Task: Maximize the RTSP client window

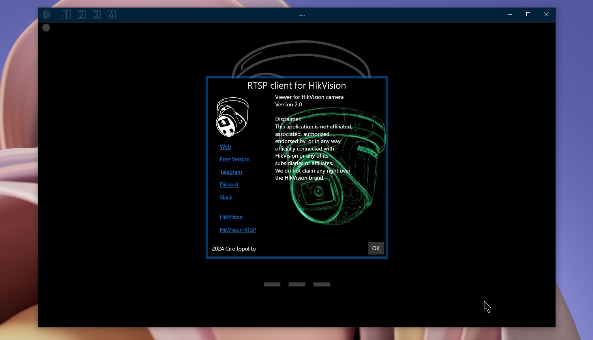Action: click(x=528, y=14)
